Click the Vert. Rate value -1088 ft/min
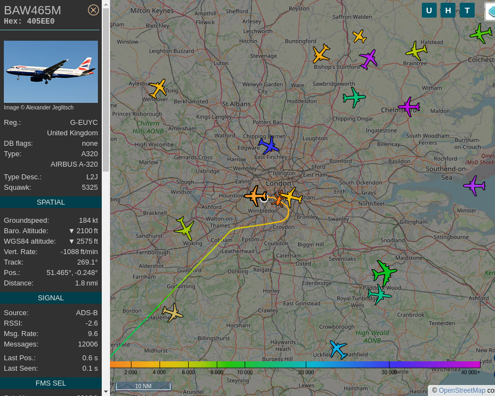This screenshot has height=396, width=495. click(79, 252)
